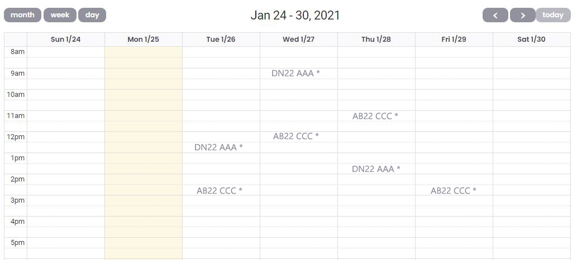Switch to day view
Screen dimensions: 577x260
pyautogui.click(x=92, y=15)
